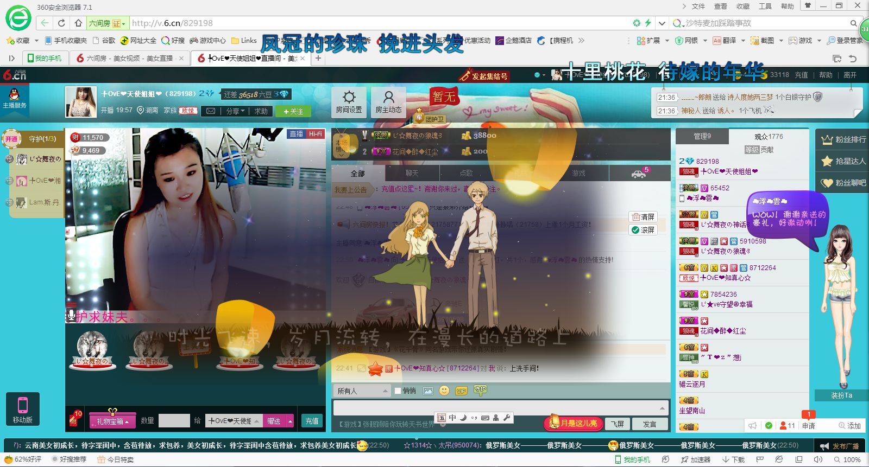The image size is (869, 467).
Task: Click 清屏 to clear the chat
Action: pyautogui.click(x=643, y=217)
